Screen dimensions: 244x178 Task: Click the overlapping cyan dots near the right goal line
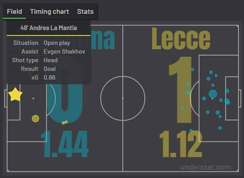(227, 102)
